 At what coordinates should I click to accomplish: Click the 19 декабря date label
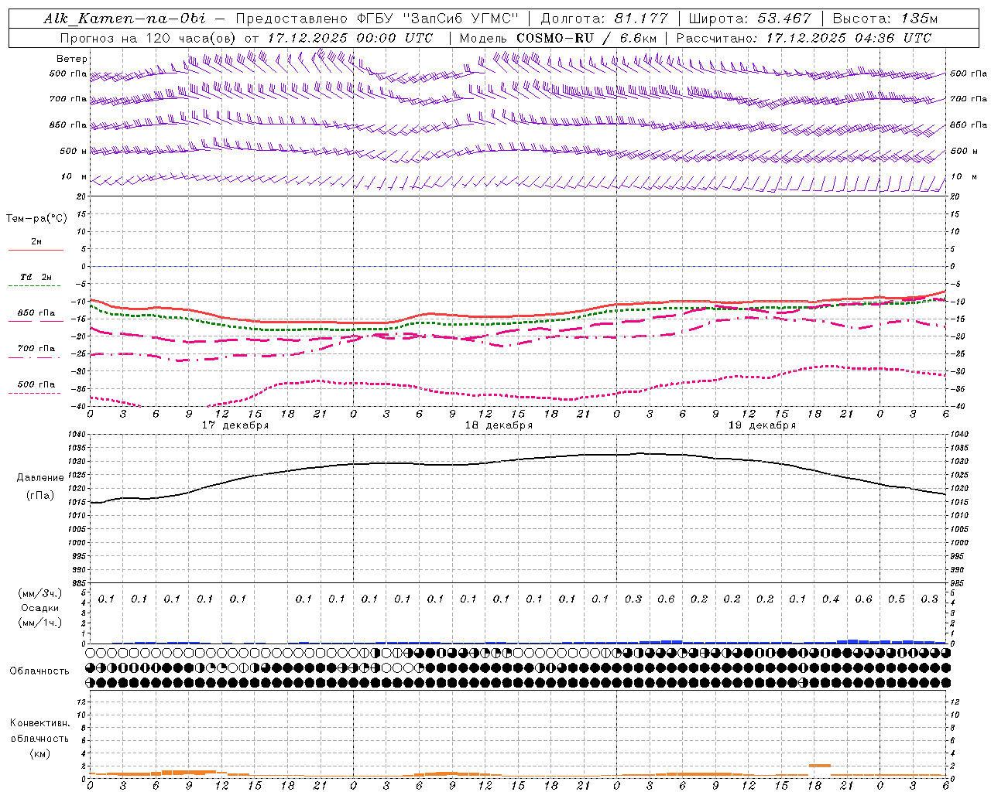click(x=762, y=425)
